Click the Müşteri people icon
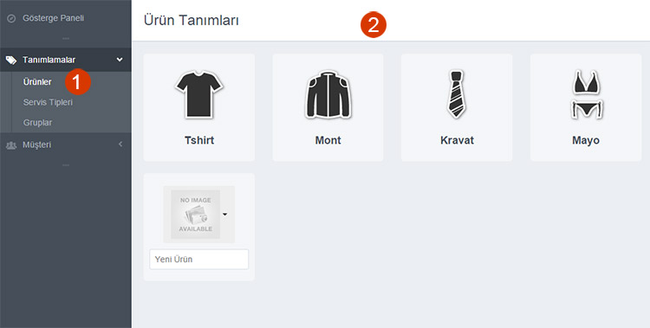This screenshot has height=328, width=650. (x=11, y=145)
